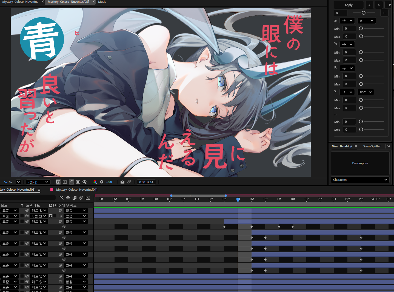The image size is (394, 292).
Task: Click the 0:00:32:14 timecode
Action: pos(146,182)
